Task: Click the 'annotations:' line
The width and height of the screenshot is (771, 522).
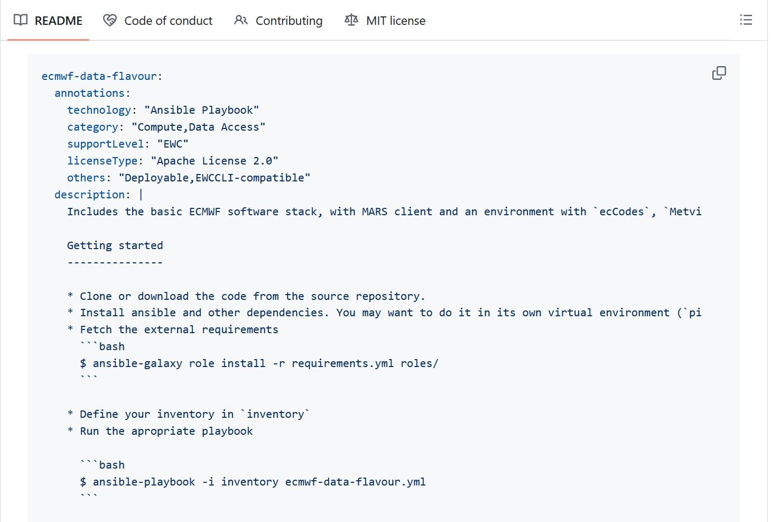Action: [x=92, y=93]
